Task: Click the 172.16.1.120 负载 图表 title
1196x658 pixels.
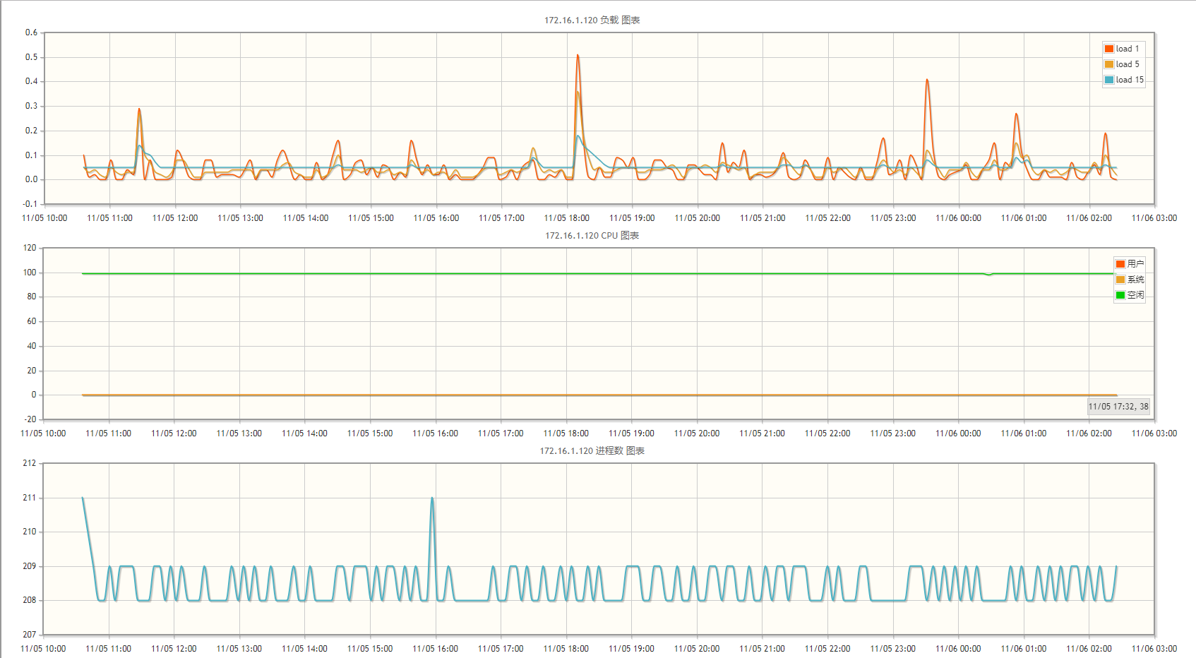Action: point(592,20)
